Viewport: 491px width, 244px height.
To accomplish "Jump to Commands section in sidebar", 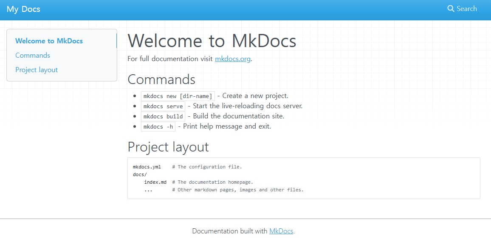I will (x=33, y=55).
